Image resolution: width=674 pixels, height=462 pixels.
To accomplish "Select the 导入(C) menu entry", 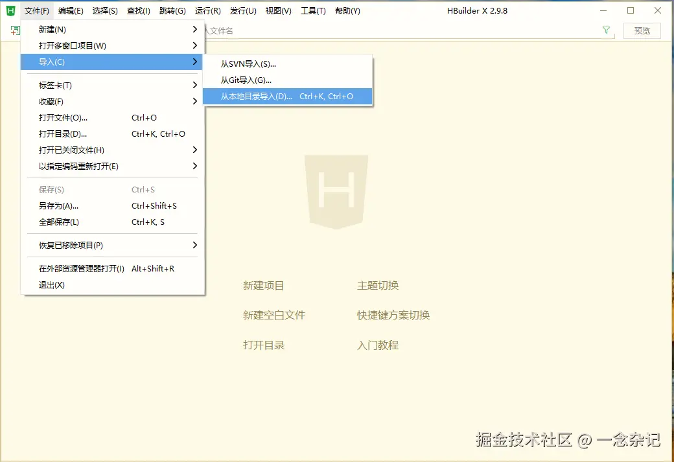I will [x=113, y=62].
